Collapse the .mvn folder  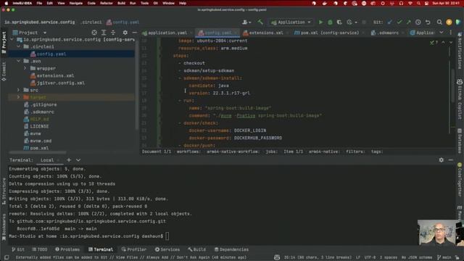(19, 61)
